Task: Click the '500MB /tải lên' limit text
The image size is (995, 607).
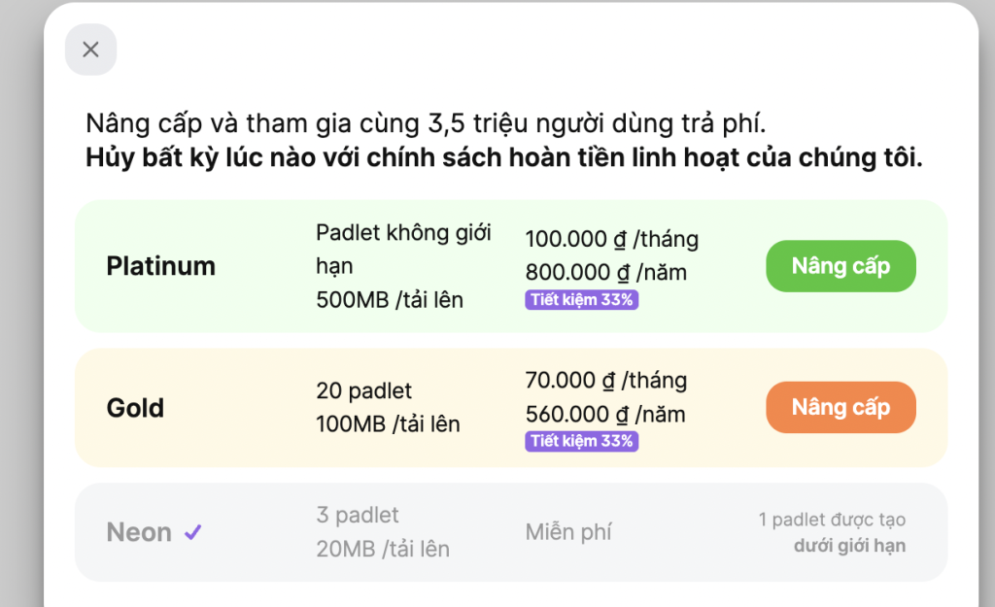Action: coord(392,299)
